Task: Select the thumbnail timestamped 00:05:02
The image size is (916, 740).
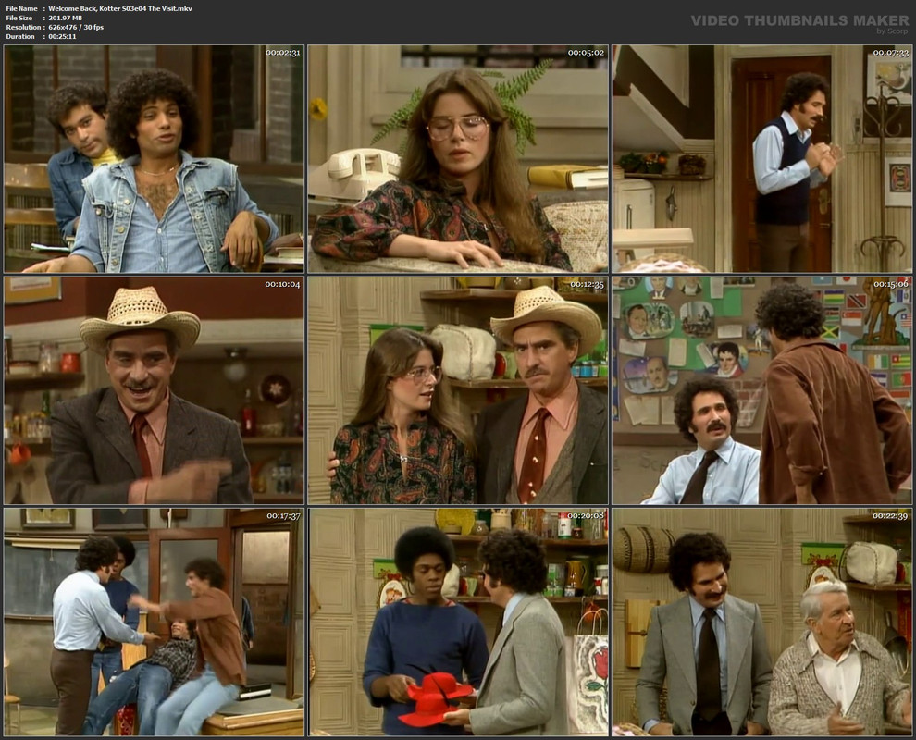Action: 458,159
